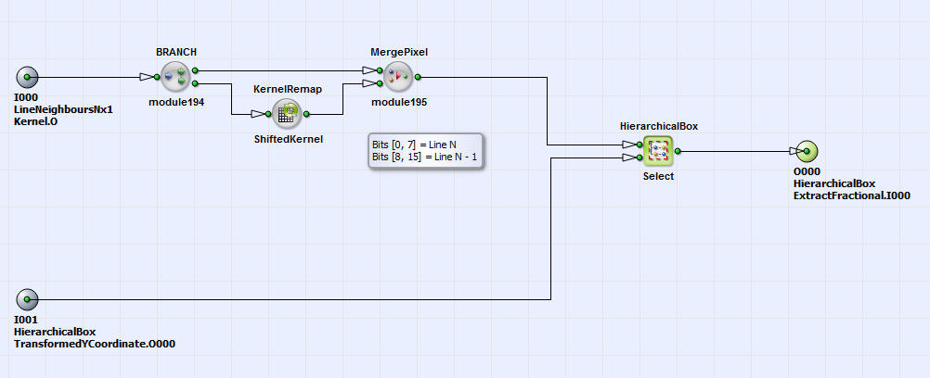The height and width of the screenshot is (378, 930).
Task: Open the HierarchicalBox Select module icon
Action: point(658,151)
